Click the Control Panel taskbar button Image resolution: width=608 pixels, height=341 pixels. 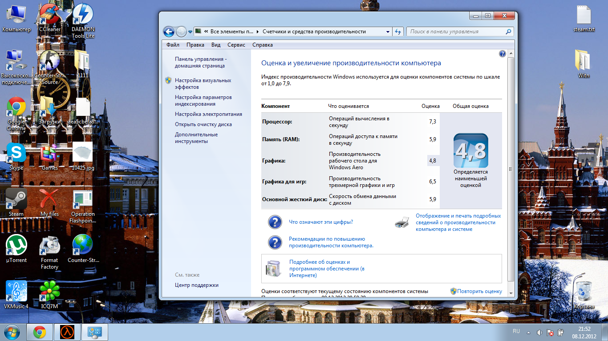pos(94,333)
